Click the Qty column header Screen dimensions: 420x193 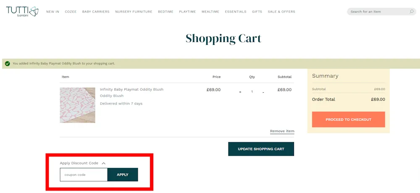pyautogui.click(x=252, y=77)
